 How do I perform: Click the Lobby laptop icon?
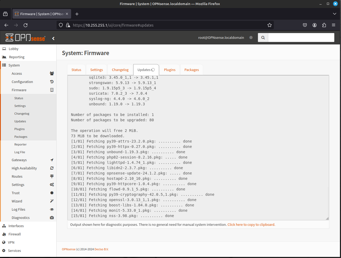[4, 49]
